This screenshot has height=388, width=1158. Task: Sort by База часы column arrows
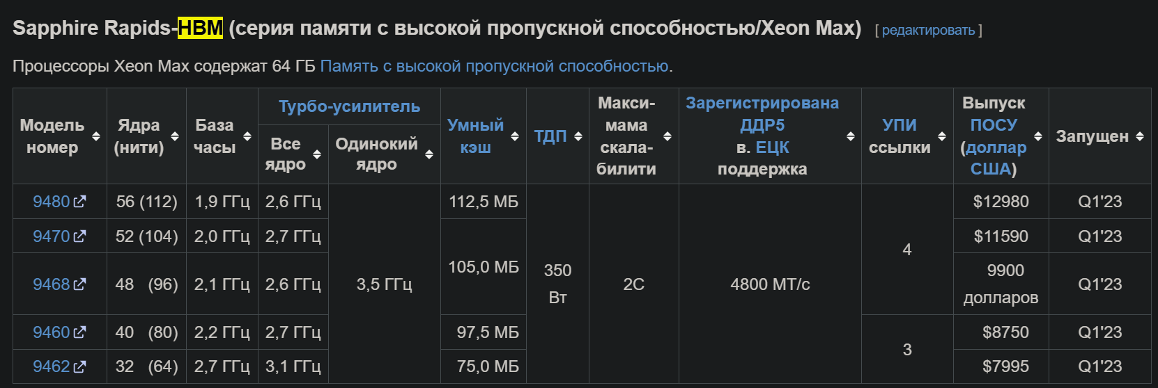[x=247, y=136]
